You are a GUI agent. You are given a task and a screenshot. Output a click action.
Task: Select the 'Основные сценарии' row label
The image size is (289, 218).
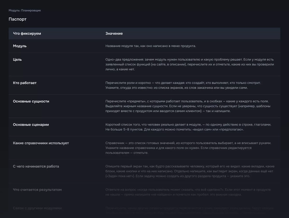pyautogui.click(x=31, y=125)
